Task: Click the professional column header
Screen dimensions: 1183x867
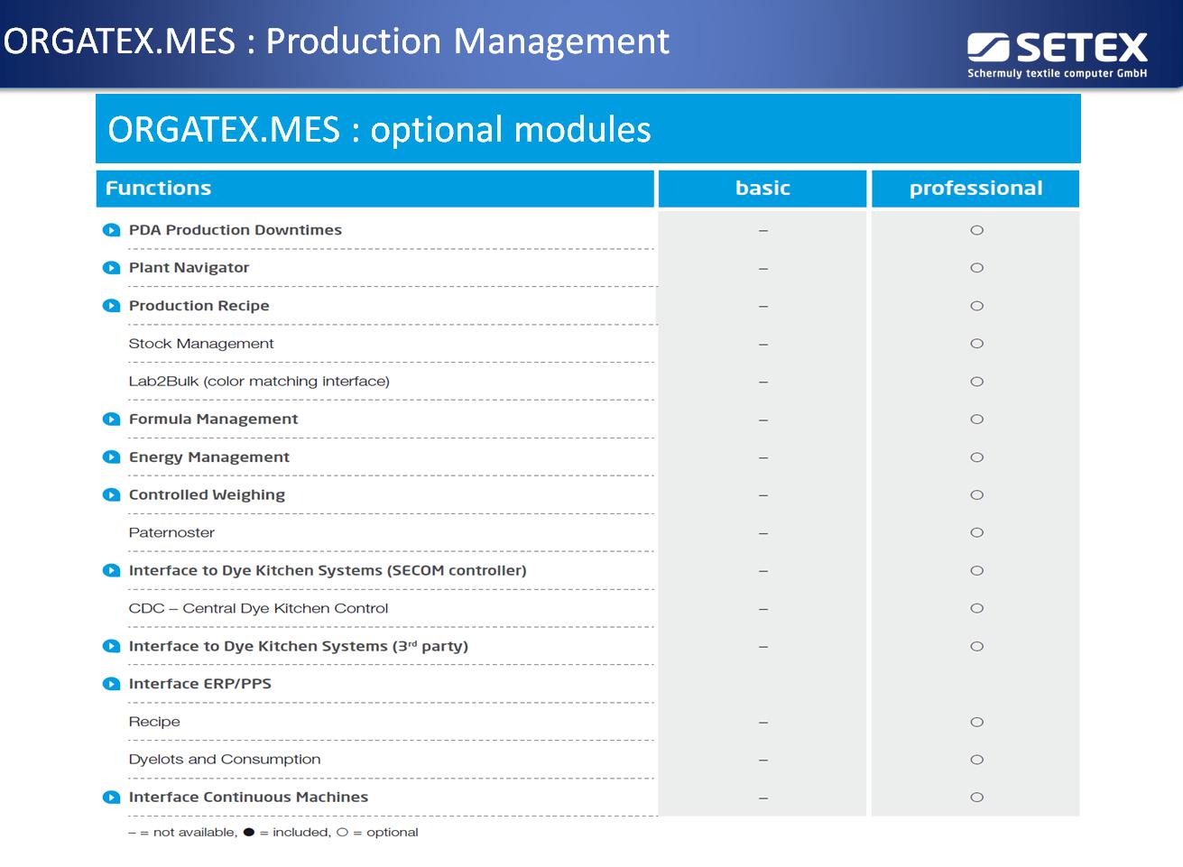Action: (x=975, y=189)
